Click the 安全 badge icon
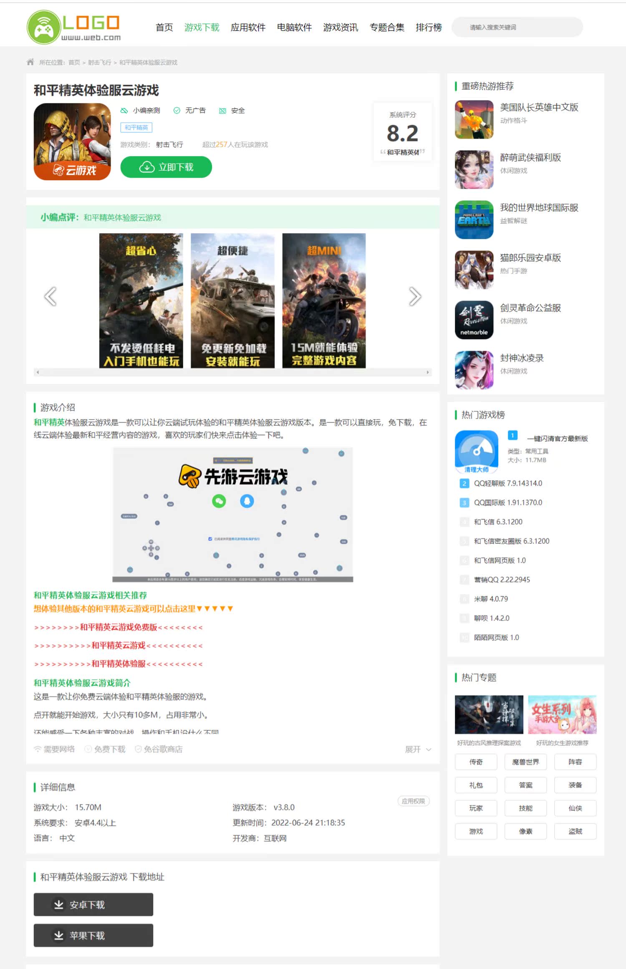Image resolution: width=626 pixels, height=969 pixels. [222, 111]
